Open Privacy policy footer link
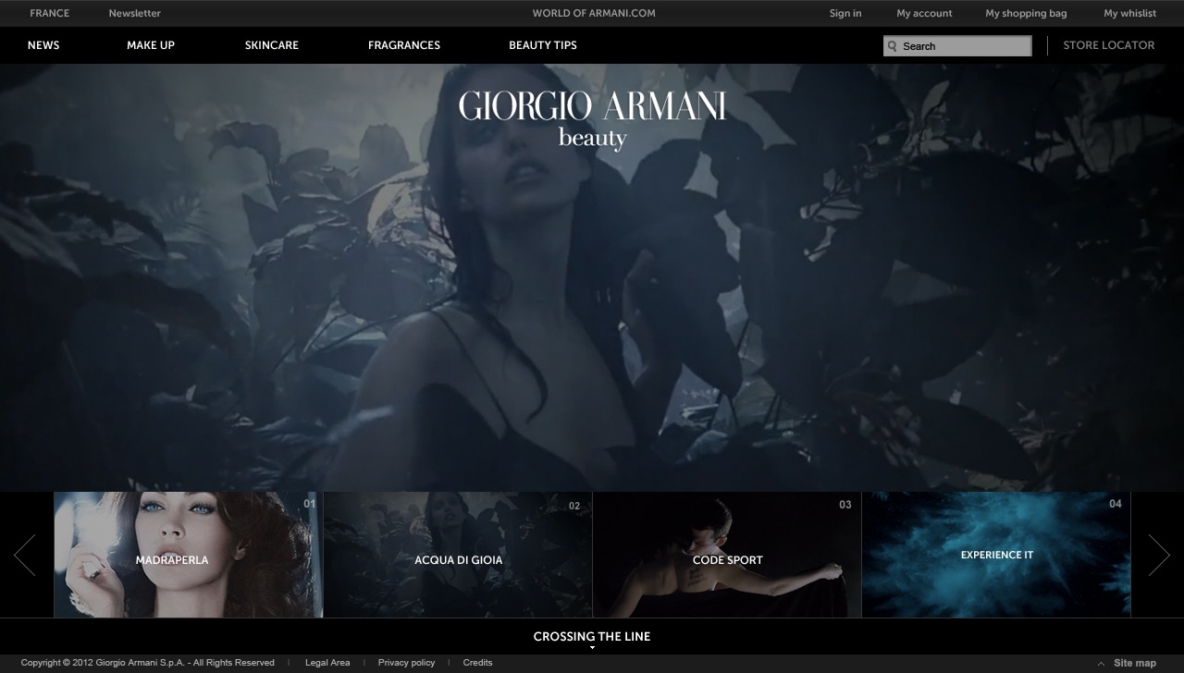The width and height of the screenshot is (1184, 673). click(406, 663)
